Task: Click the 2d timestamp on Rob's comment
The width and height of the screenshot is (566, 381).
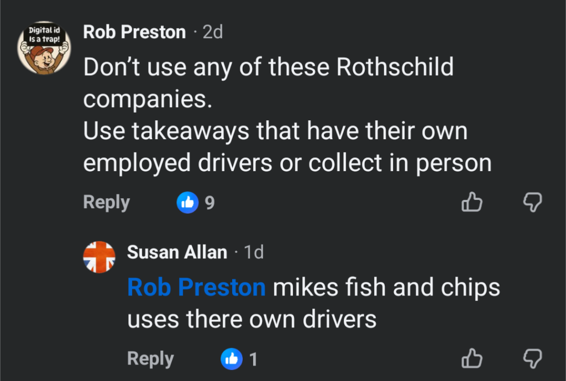Action: click(x=212, y=32)
